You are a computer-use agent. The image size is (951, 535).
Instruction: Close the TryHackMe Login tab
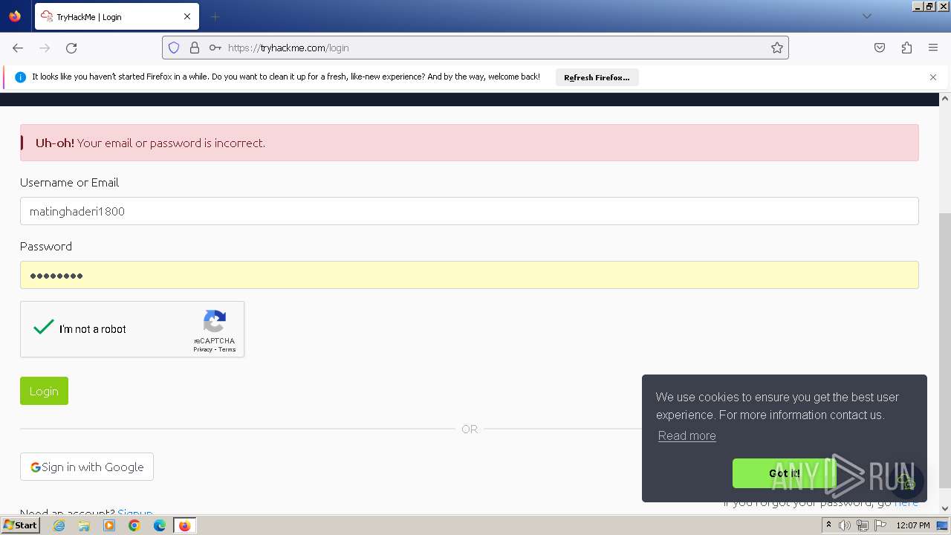click(x=187, y=16)
